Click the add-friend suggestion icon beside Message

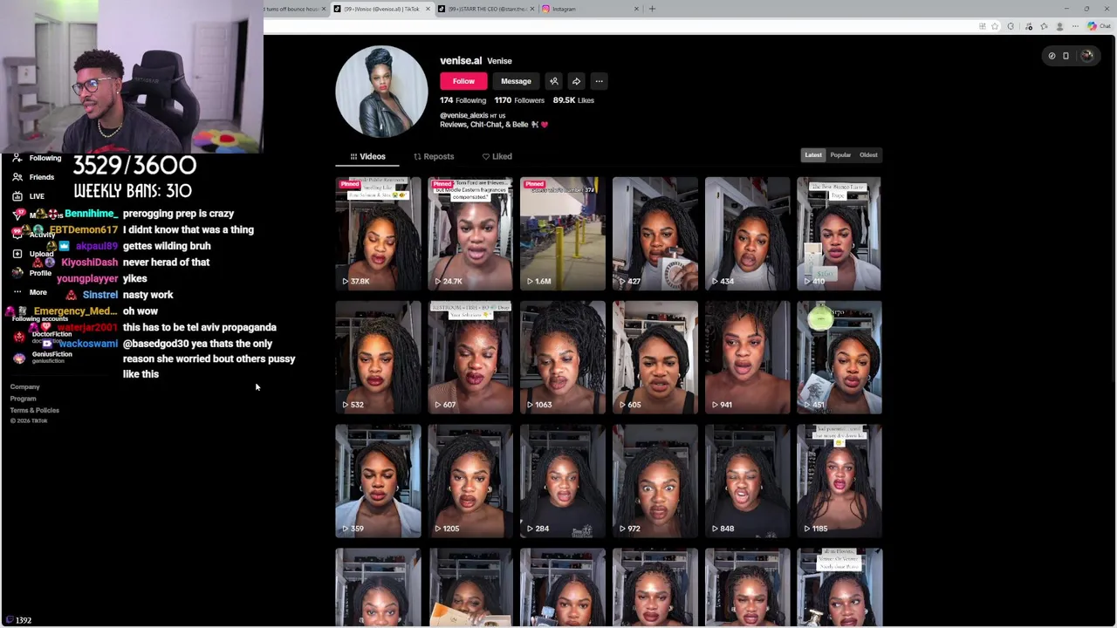point(553,81)
